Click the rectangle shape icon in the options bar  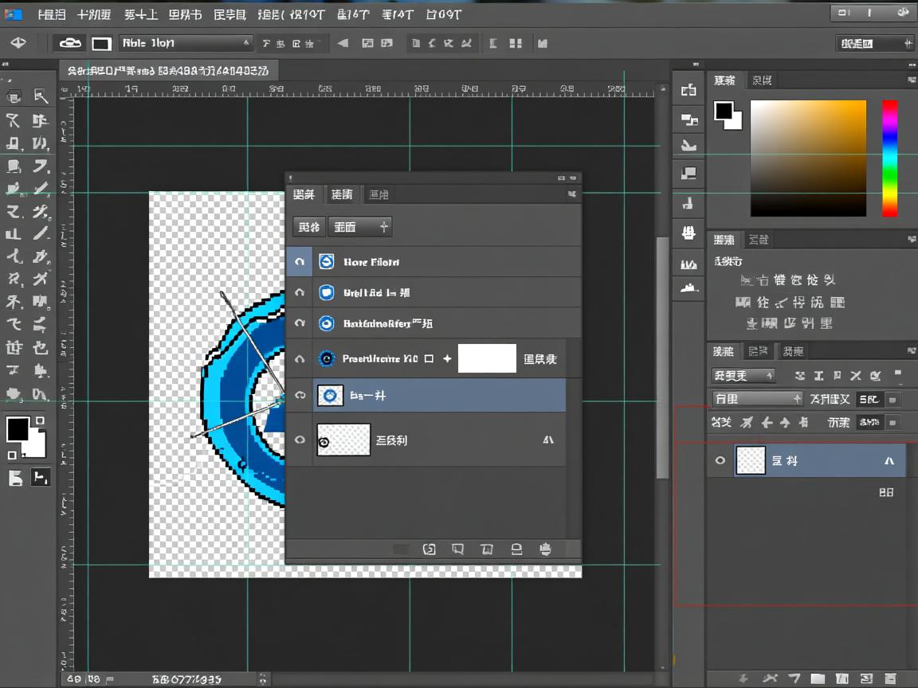click(101, 44)
